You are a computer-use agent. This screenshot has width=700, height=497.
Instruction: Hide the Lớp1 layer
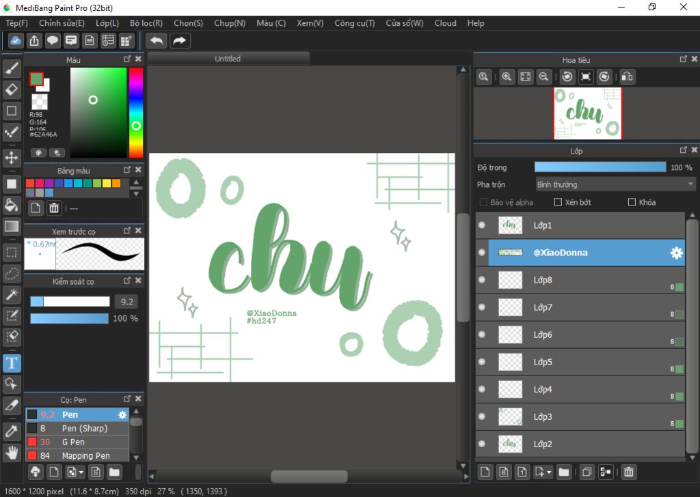[482, 225]
